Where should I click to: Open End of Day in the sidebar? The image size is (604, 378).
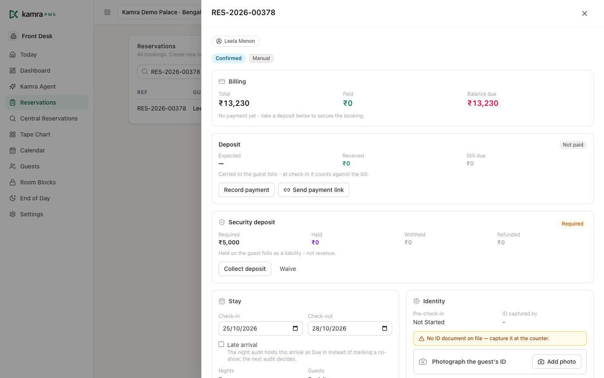(x=47, y=198)
